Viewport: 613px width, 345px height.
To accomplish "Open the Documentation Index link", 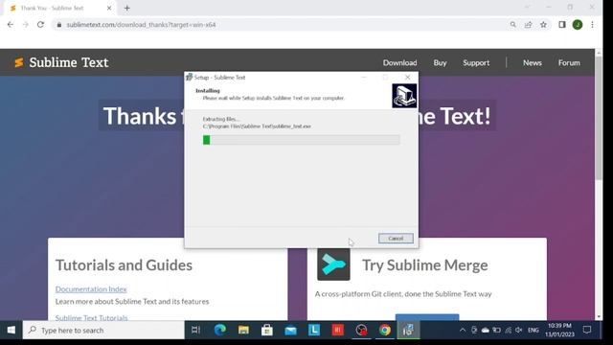I will (x=91, y=289).
